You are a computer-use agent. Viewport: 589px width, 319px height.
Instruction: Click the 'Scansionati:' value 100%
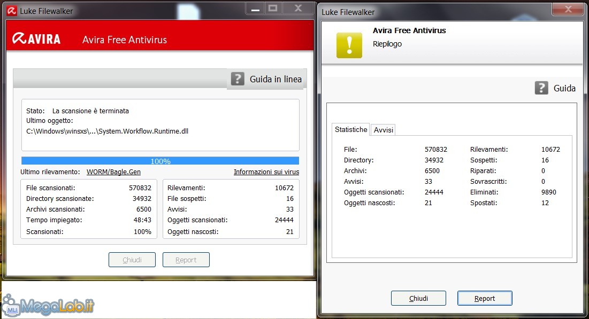tap(142, 231)
